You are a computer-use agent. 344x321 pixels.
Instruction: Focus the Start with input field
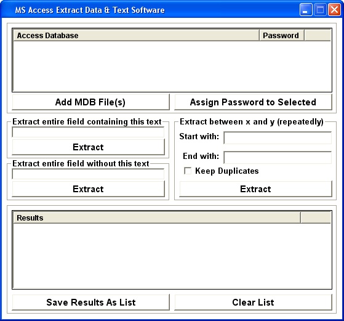(278, 138)
